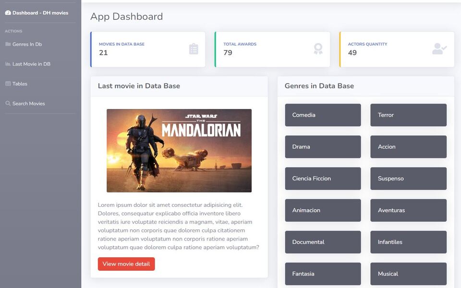Click the dashboard gauge icon in sidebar

point(8,13)
